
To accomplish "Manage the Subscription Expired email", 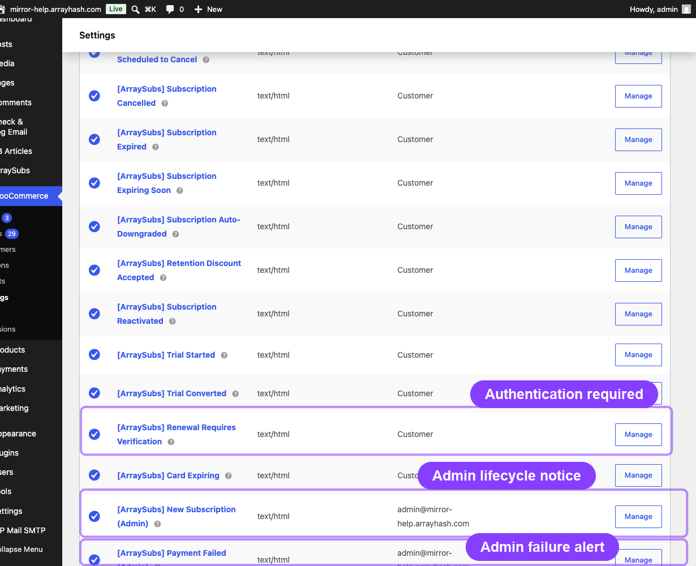I will pyautogui.click(x=638, y=140).
